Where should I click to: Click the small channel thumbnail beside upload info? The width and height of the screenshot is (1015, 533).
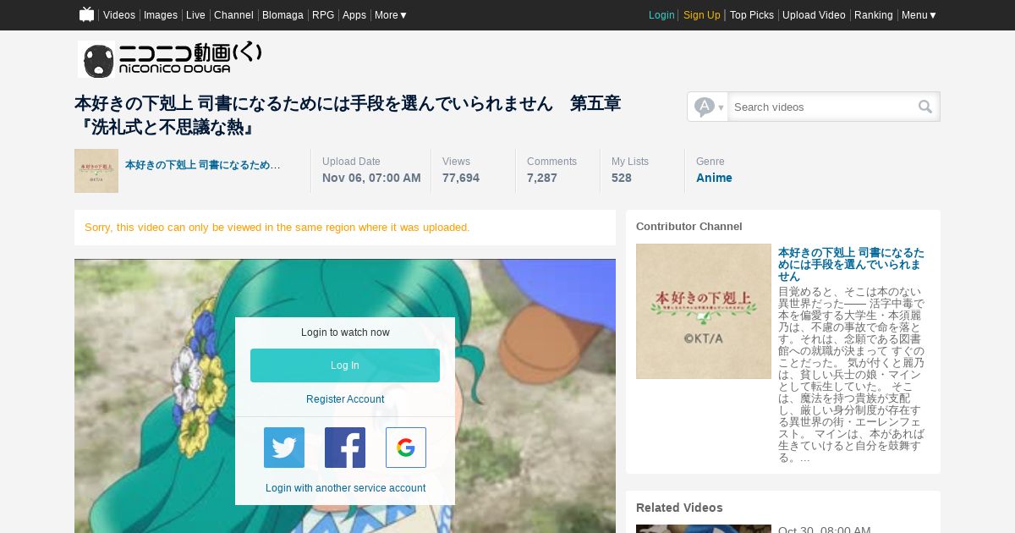click(96, 171)
